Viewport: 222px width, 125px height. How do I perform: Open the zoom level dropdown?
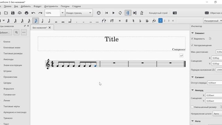coord(62,13)
